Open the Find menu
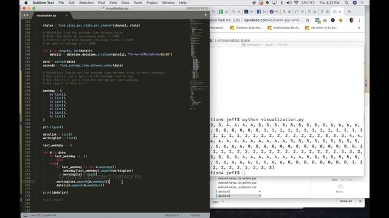Image resolution: width=389 pixels, height=218 pixels. 102,2
